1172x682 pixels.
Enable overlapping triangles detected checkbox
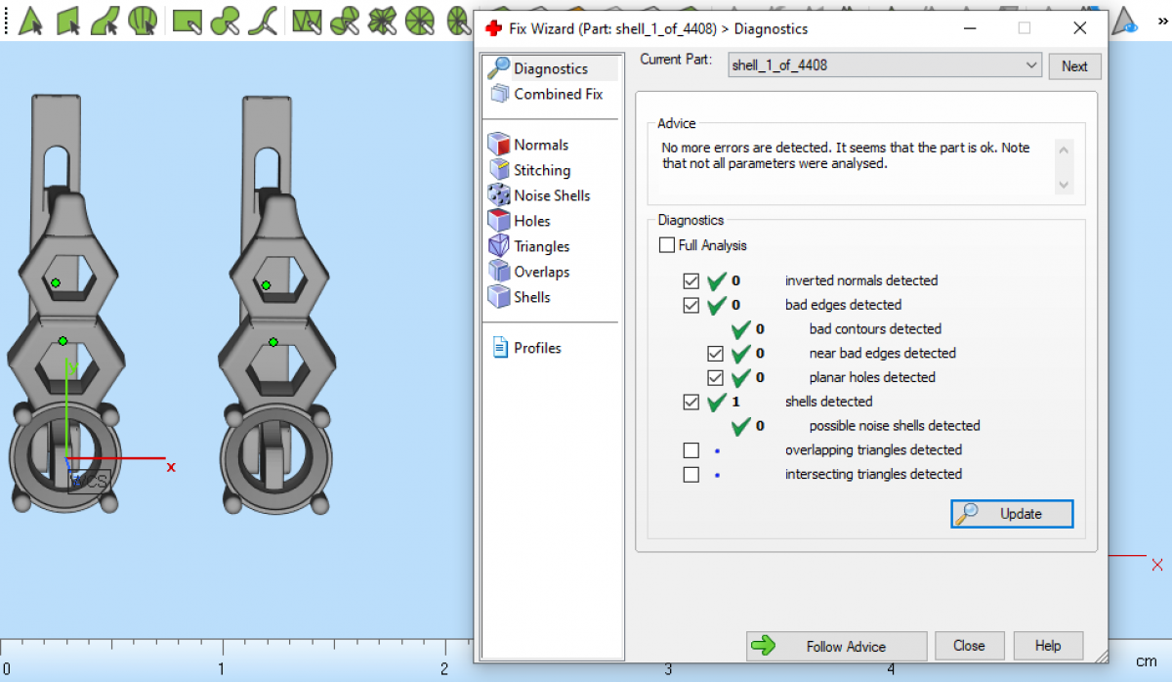[x=691, y=450]
